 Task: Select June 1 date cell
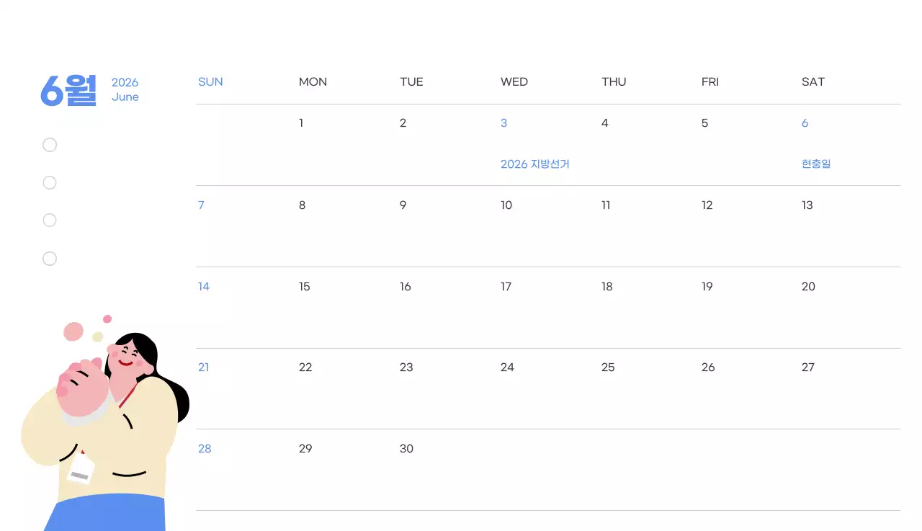click(x=301, y=123)
